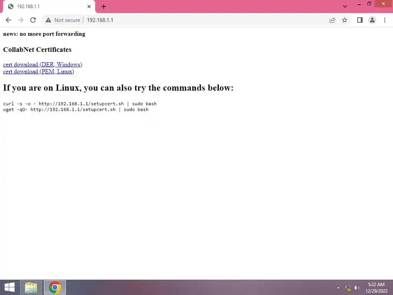The height and width of the screenshot is (295, 393).
Task: Show hidden system tray icons
Action: pos(339,288)
